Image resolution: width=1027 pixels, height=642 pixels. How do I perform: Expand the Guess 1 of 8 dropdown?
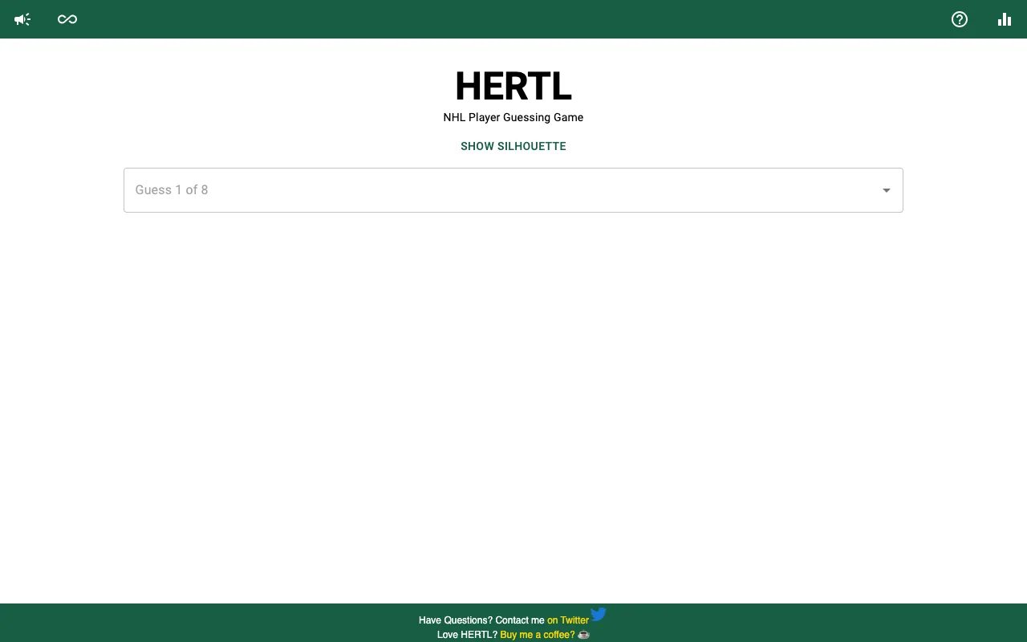pyautogui.click(x=513, y=190)
